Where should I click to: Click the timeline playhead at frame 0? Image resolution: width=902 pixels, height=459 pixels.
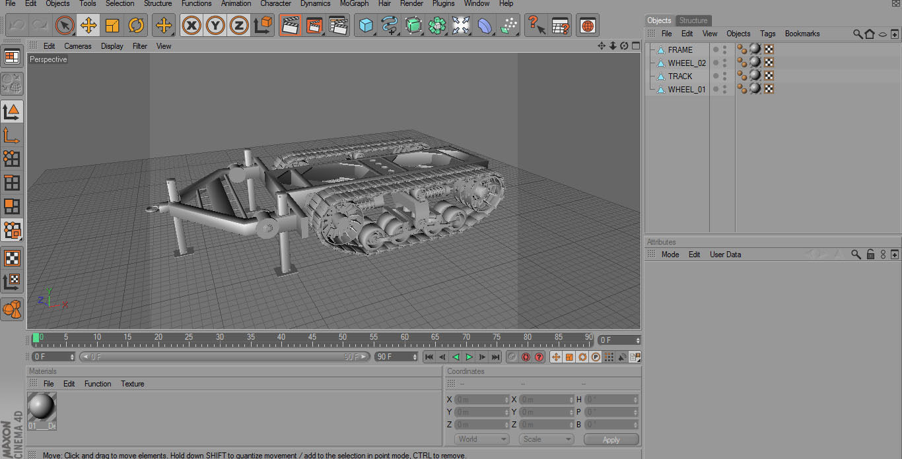pos(36,338)
